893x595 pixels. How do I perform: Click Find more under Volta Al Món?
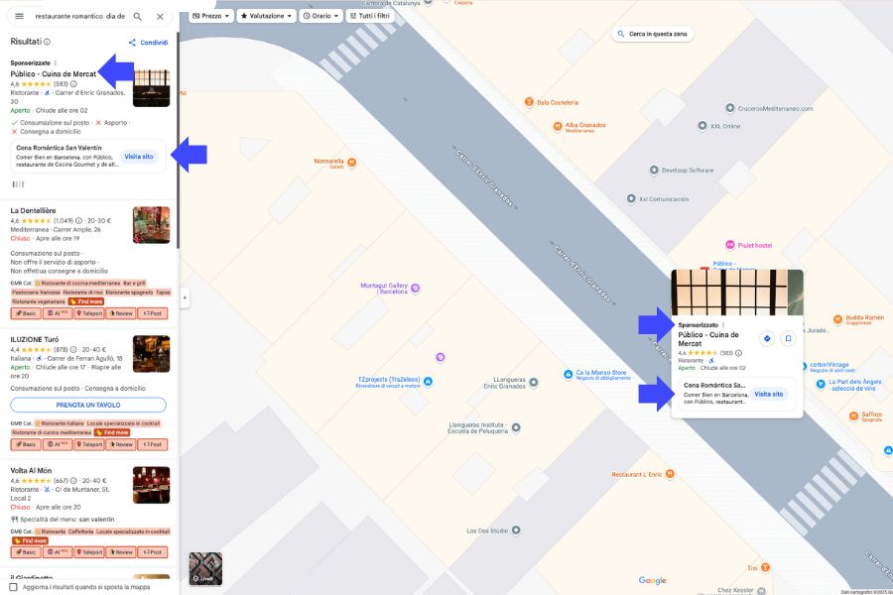[x=30, y=540]
